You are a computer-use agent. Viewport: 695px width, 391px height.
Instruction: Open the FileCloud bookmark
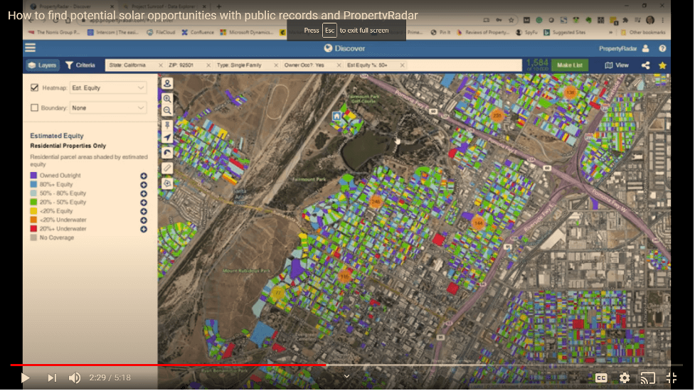click(161, 32)
